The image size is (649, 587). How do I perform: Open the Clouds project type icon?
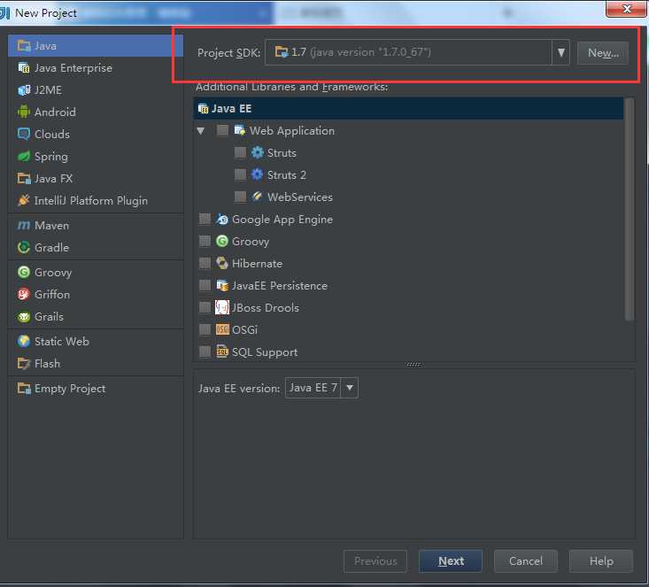point(24,134)
